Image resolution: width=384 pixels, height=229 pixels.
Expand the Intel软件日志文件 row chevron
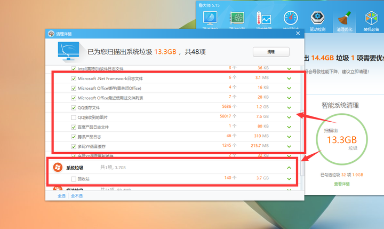click(289, 69)
